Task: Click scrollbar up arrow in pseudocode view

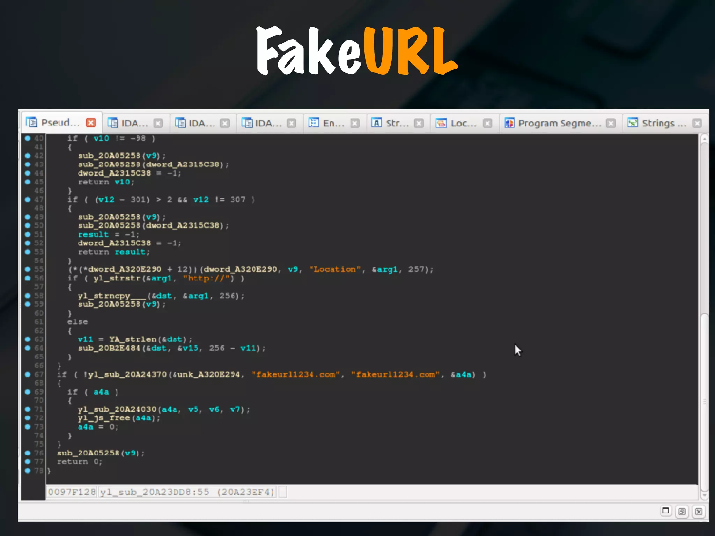Action: pyautogui.click(x=705, y=139)
